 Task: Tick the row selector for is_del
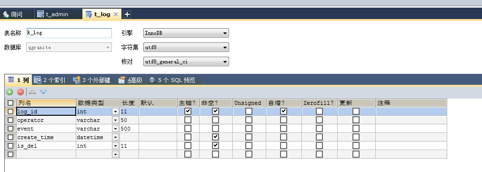point(10,146)
